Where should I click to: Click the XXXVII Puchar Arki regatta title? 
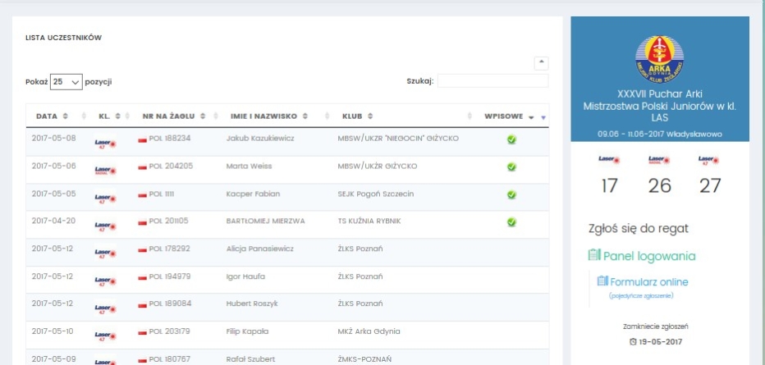660,106
